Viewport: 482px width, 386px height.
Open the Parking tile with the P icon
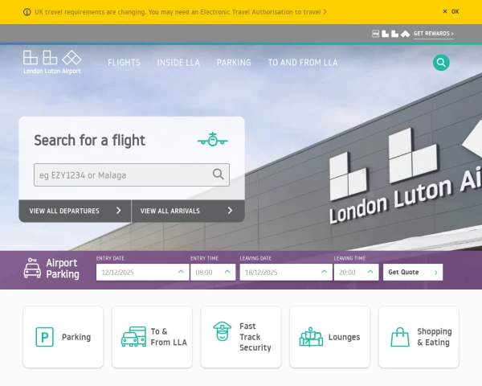(63, 337)
